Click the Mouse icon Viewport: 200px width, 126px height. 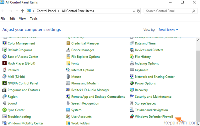tap(68, 77)
